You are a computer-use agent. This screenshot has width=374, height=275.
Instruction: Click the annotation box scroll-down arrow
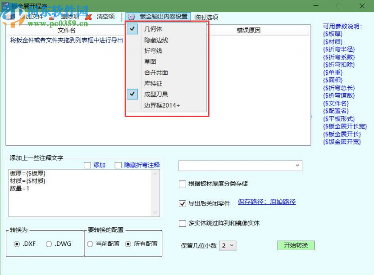tap(155, 212)
